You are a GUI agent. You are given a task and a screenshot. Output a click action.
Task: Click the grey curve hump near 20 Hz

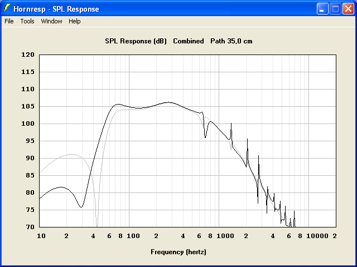pos(72,155)
